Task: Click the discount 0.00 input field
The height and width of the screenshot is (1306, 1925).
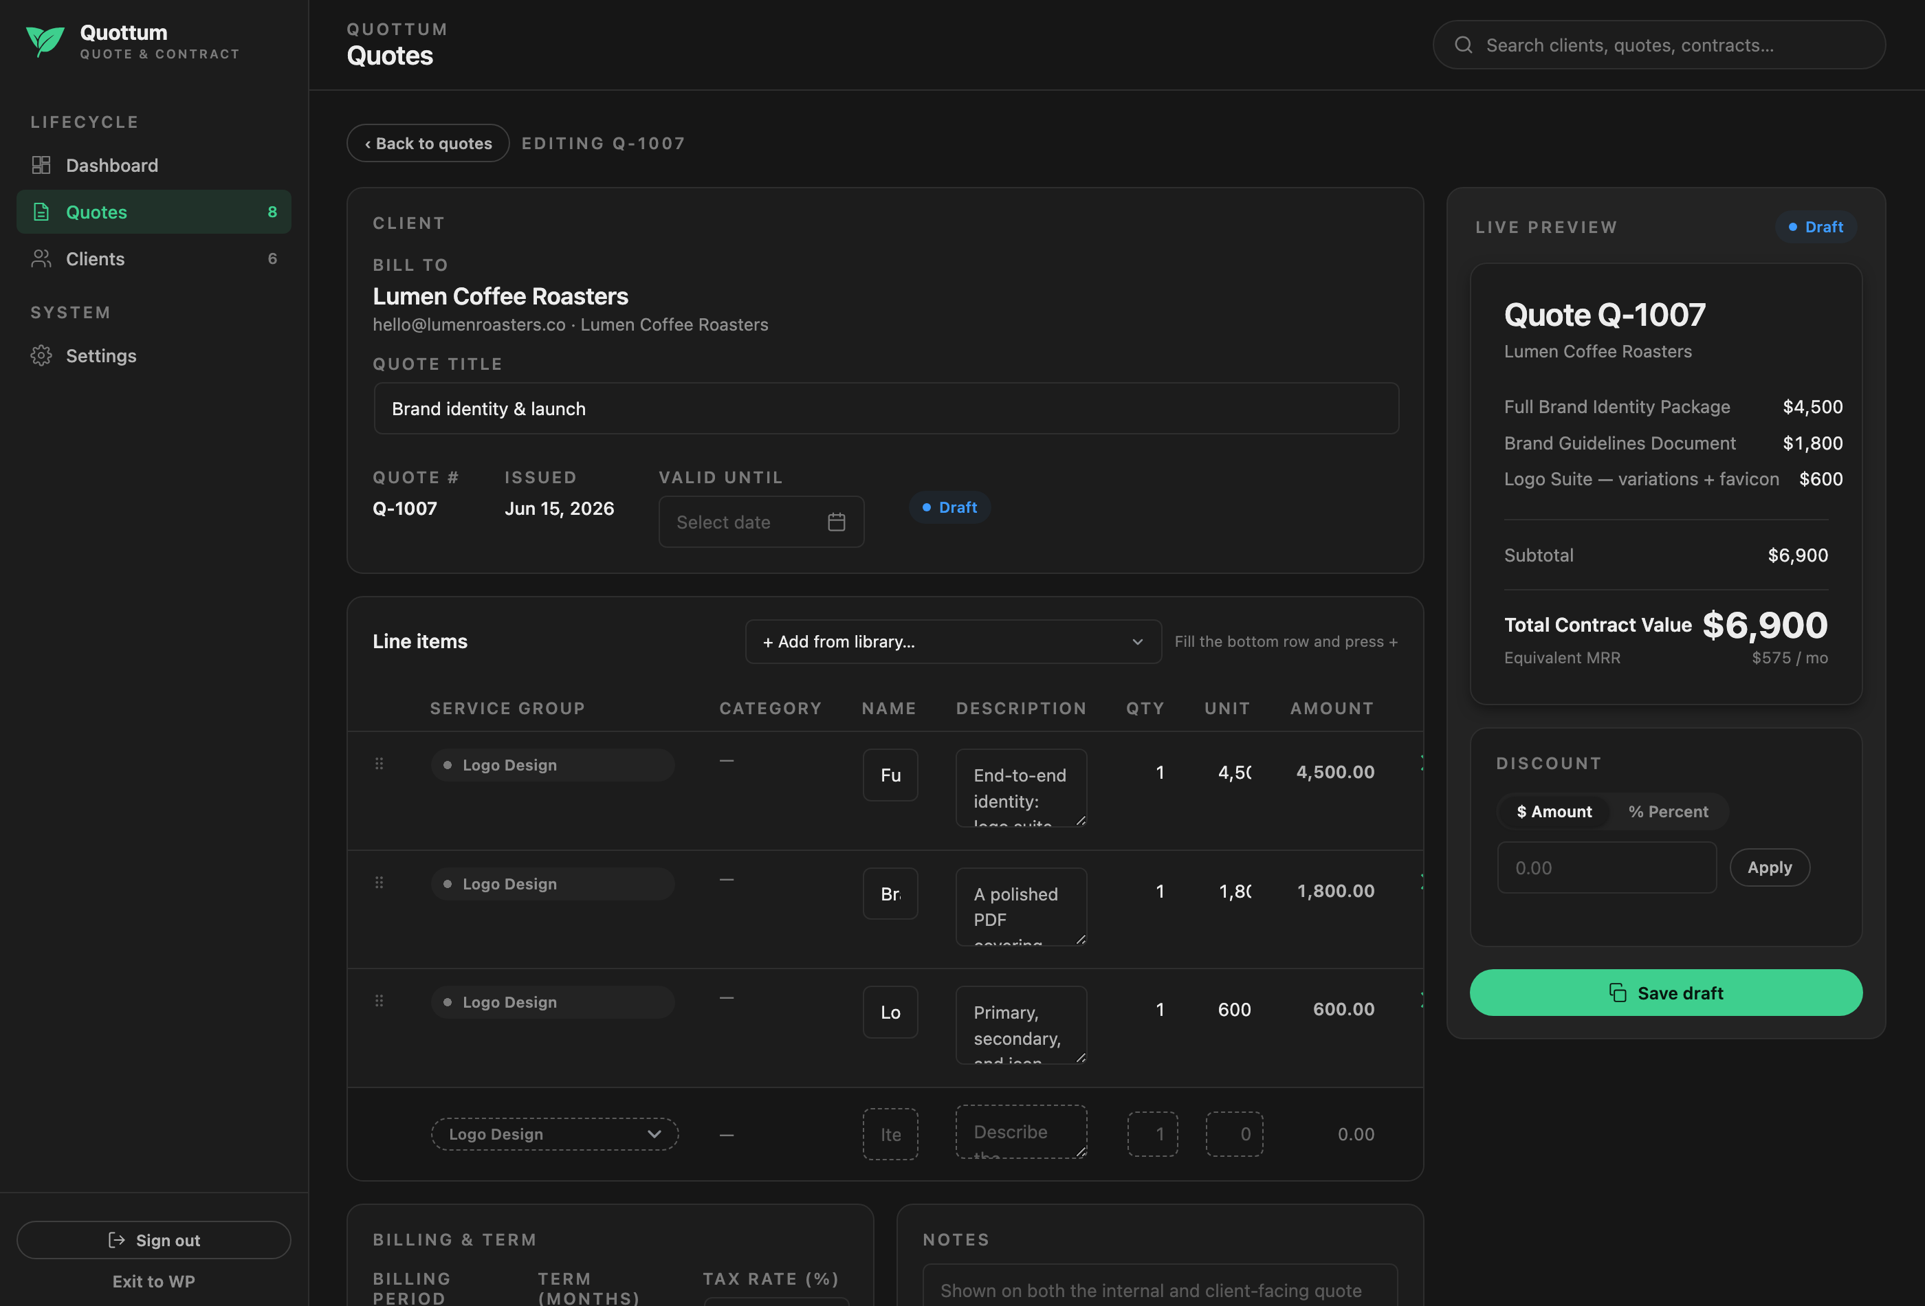Action: click(x=1607, y=868)
